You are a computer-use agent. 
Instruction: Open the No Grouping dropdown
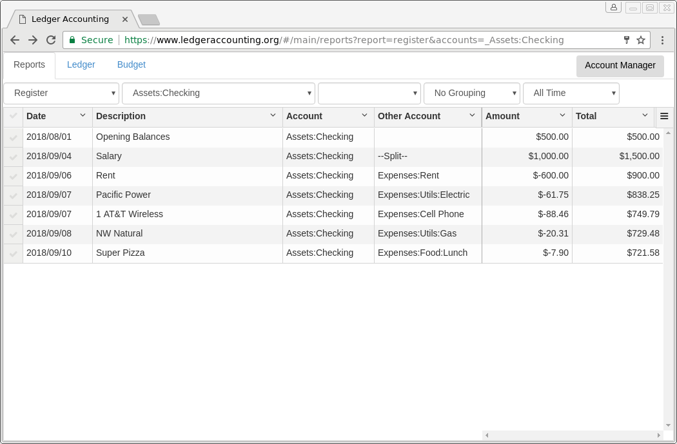[471, 93]
